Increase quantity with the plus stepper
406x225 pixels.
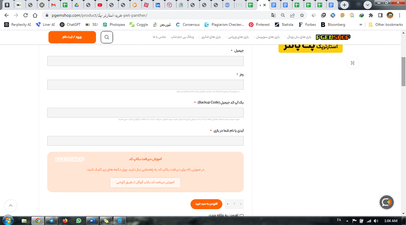pyautogui.click(x=227, y=204)
